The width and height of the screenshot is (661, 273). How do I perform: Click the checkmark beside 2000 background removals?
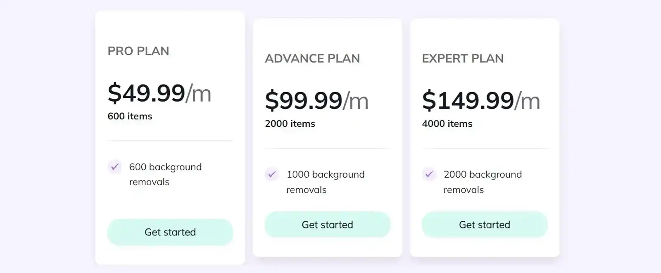(x=429, y=175)
